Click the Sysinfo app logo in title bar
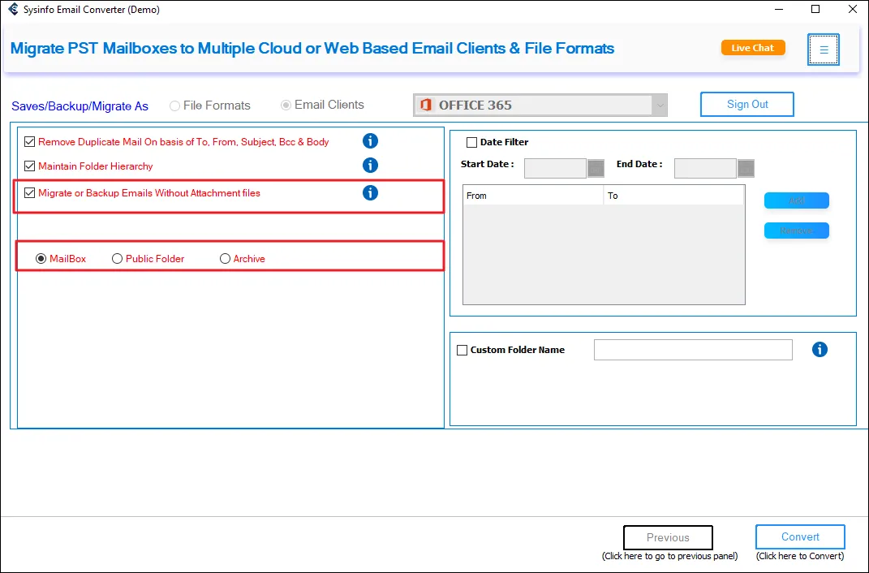The width and height of the screenshot is (869, 573). [x=13, y=10]
